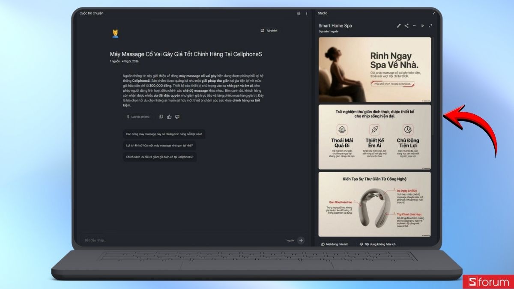Dislike the chat response with thumbs down
The image size is (514, 289).
[x=177, y=116]
